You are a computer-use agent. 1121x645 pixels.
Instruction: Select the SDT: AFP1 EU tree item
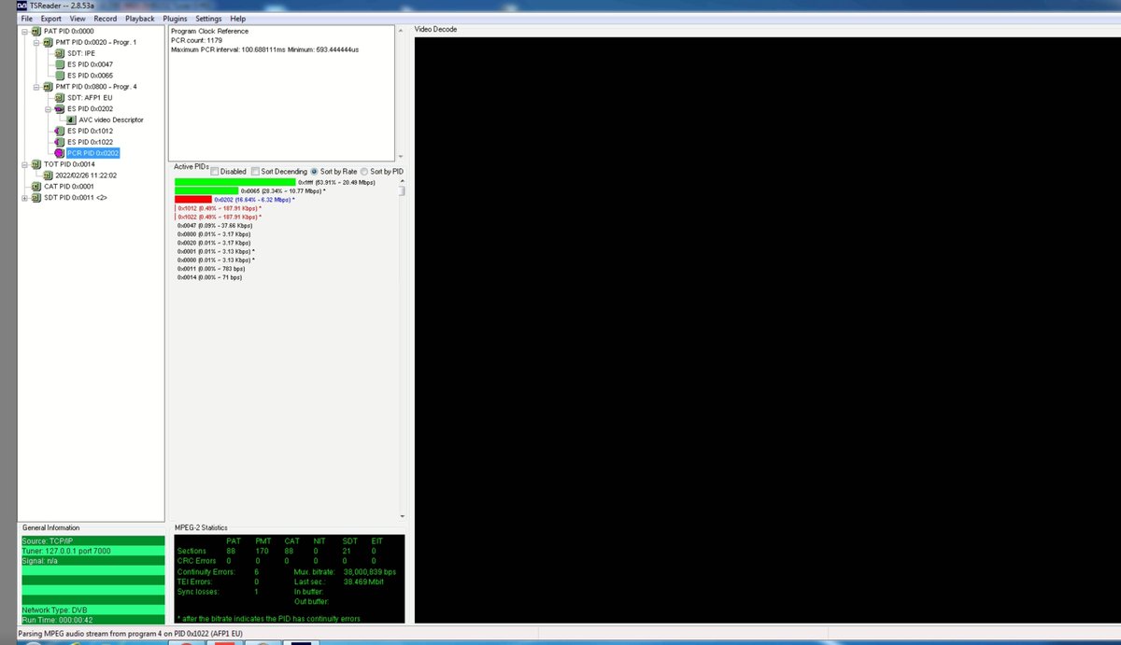tap(88, 97)
